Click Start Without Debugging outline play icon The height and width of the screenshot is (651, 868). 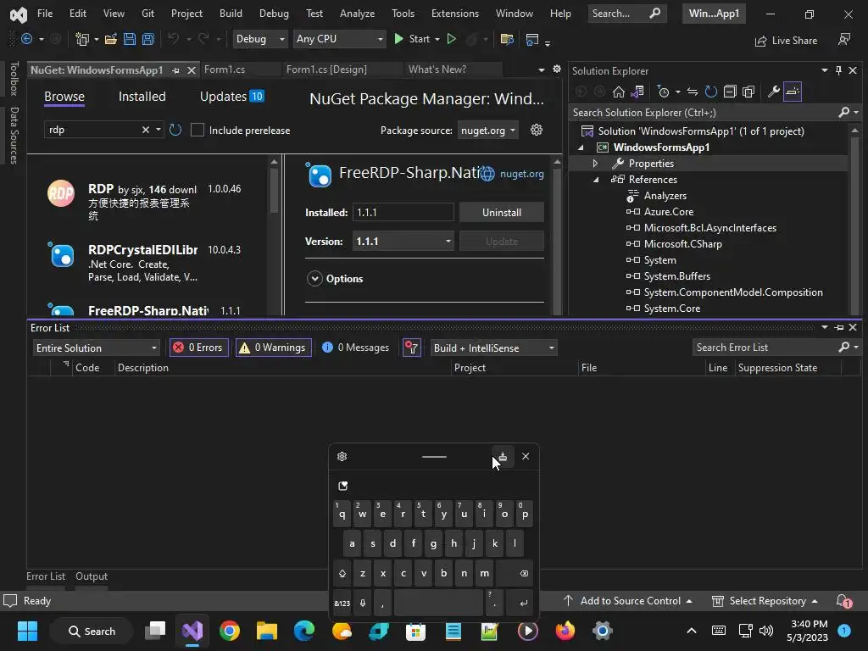pos(451,39)
